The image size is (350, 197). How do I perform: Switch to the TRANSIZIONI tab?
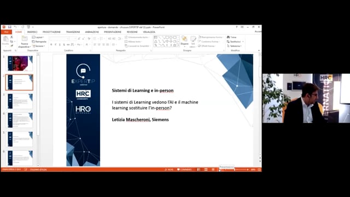73,32
